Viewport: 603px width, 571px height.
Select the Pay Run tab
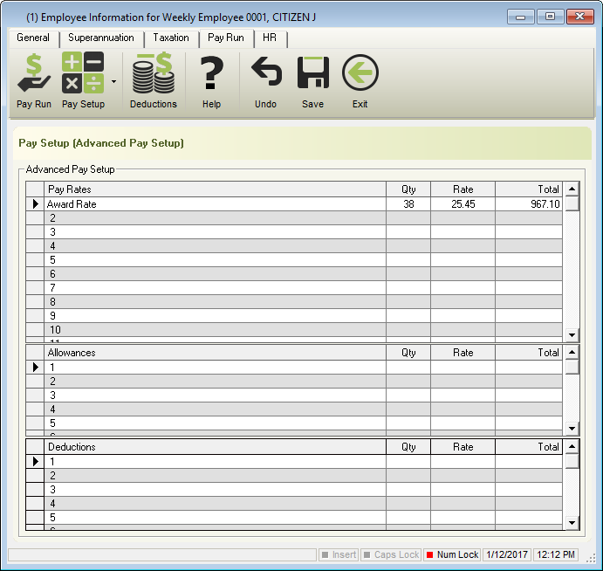226,38
